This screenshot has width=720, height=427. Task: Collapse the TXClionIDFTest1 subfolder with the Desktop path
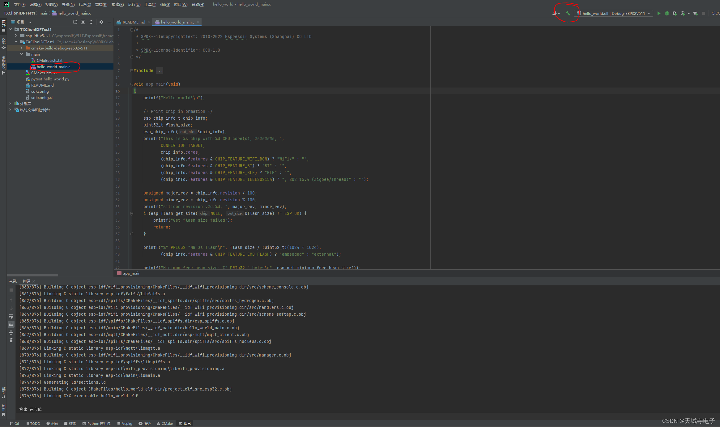[x=16, y=42]
